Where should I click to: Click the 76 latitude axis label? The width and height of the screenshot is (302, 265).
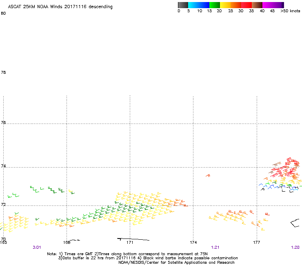3,123
